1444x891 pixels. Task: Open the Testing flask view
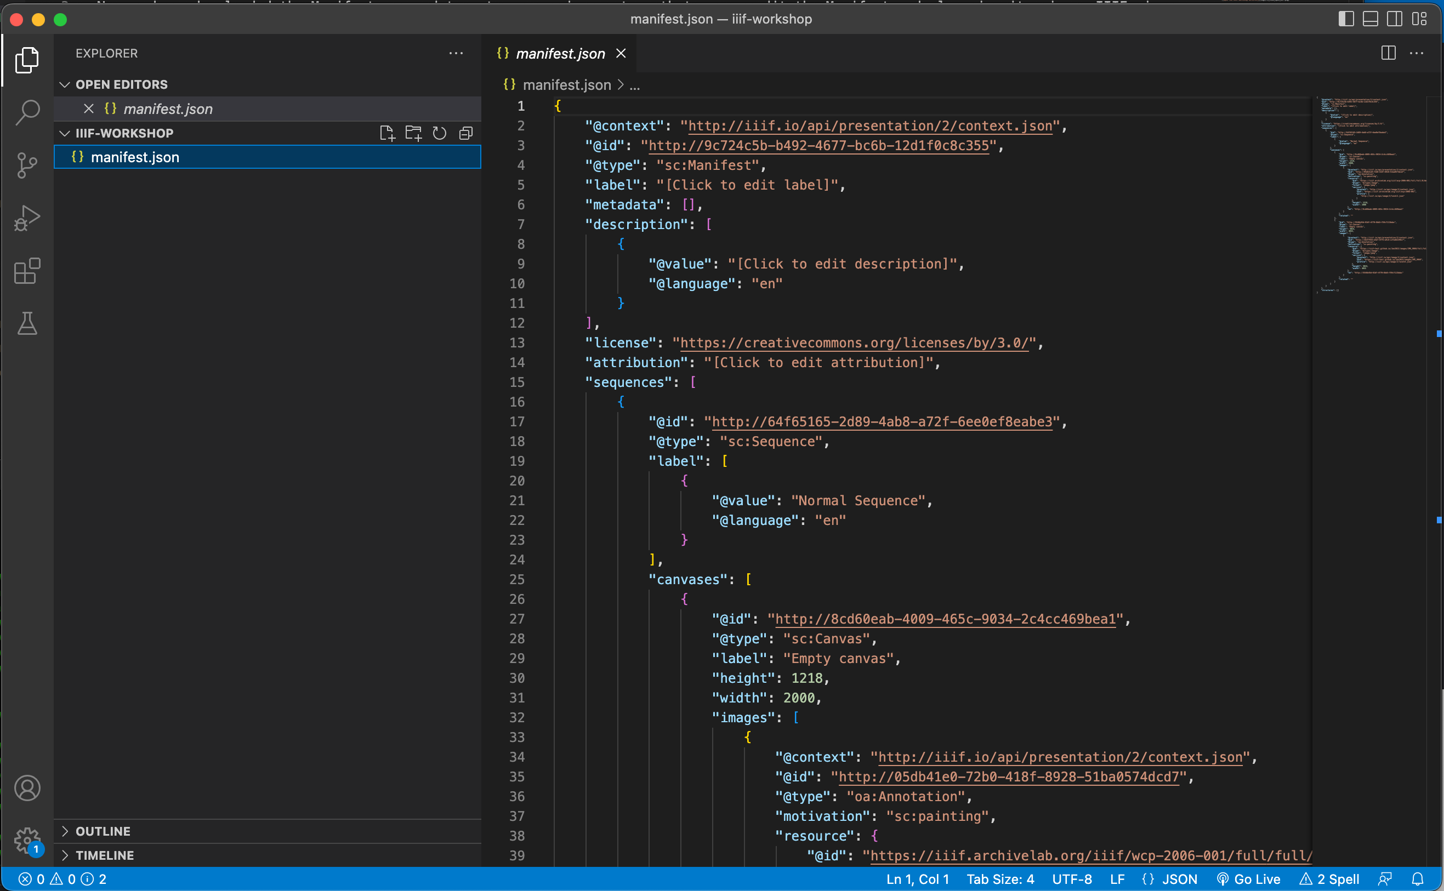[27, 323]
